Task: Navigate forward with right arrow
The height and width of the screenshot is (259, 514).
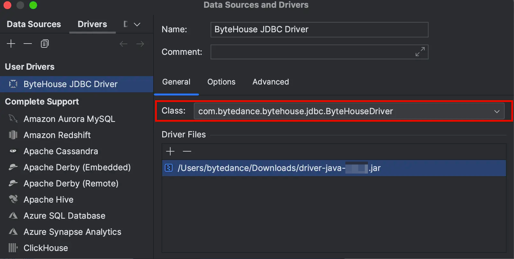Action: coord(140,44)
